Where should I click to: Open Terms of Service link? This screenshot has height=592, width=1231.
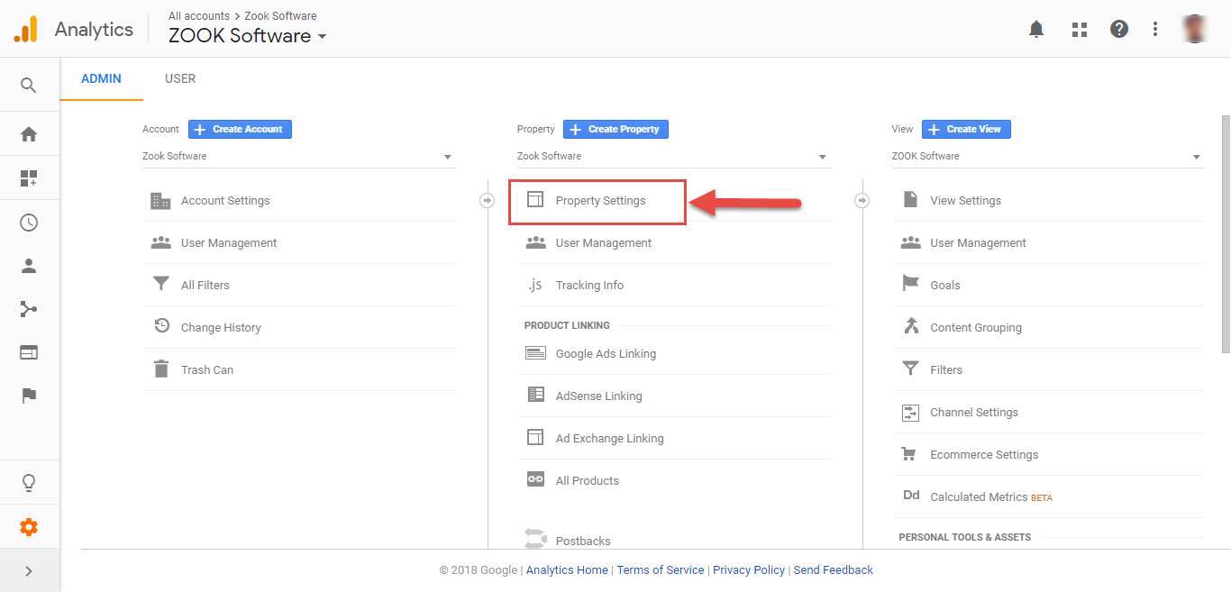click(661, 570)
